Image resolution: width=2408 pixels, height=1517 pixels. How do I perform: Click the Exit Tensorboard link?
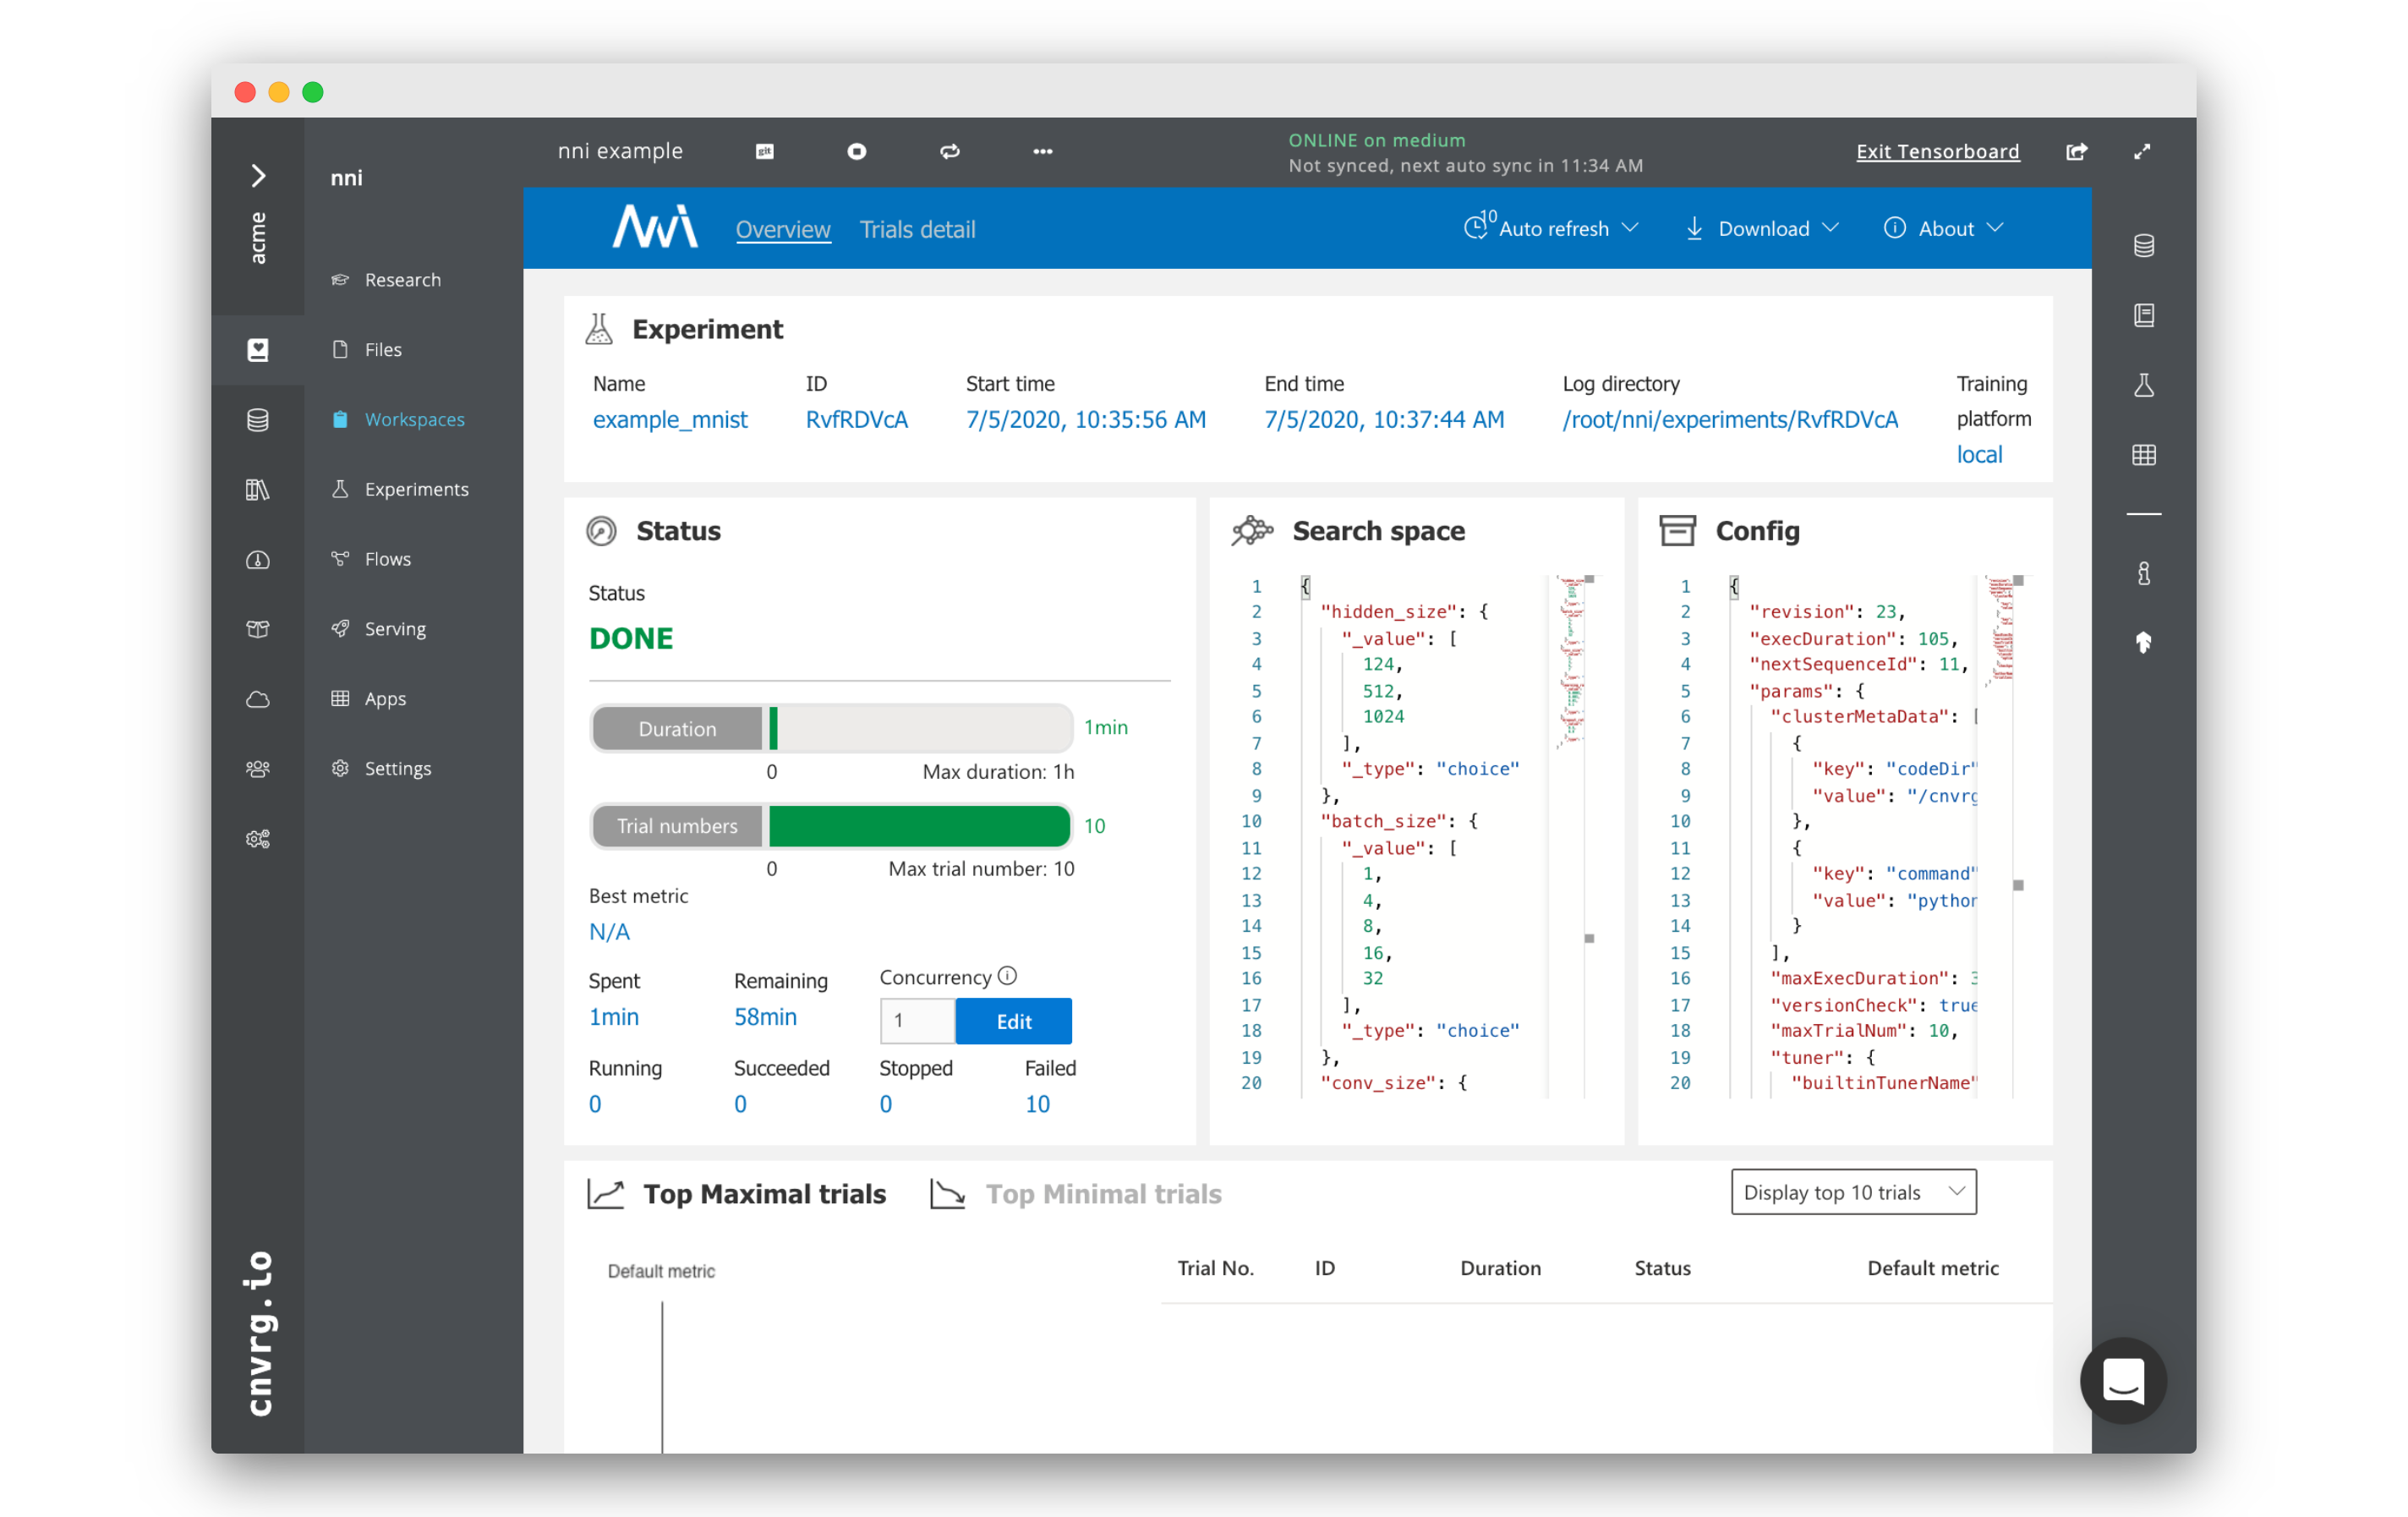point(1938,151)
